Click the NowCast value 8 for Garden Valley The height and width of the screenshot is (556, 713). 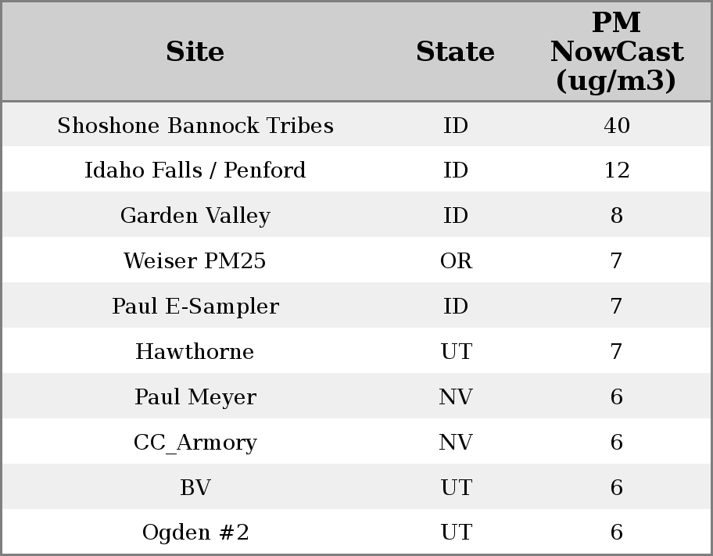(616, 216)
